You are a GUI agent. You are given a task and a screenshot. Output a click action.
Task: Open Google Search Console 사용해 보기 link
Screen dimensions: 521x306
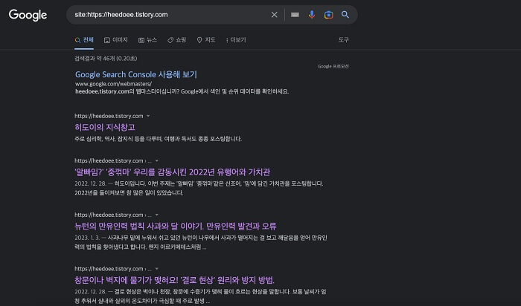point(136,74)
